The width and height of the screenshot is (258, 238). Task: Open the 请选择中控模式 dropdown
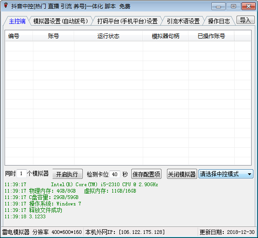[226, 174]
